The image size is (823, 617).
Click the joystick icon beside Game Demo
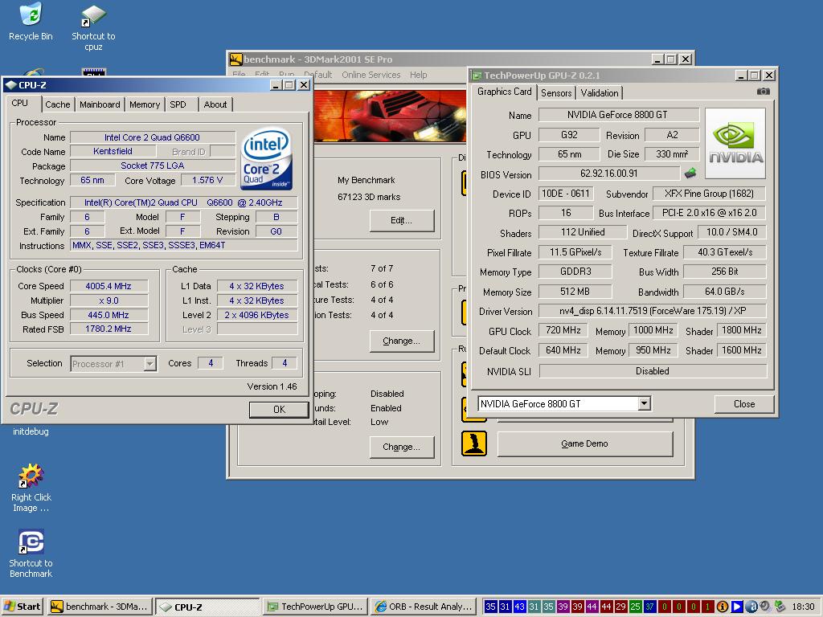pyautogui.click(x=474, y=443)
